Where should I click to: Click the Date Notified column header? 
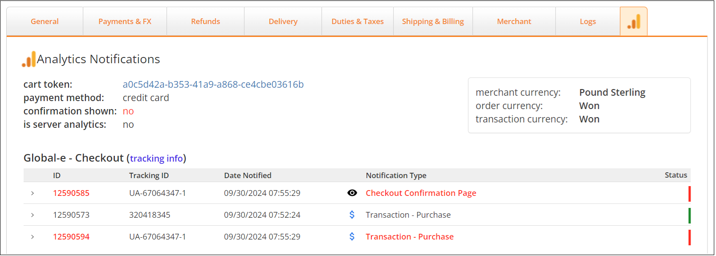(248, 175)
